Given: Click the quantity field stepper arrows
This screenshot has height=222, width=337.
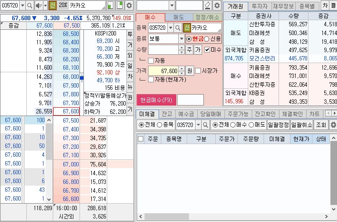Looking at the screenshot, I should [x=181, y=50].
